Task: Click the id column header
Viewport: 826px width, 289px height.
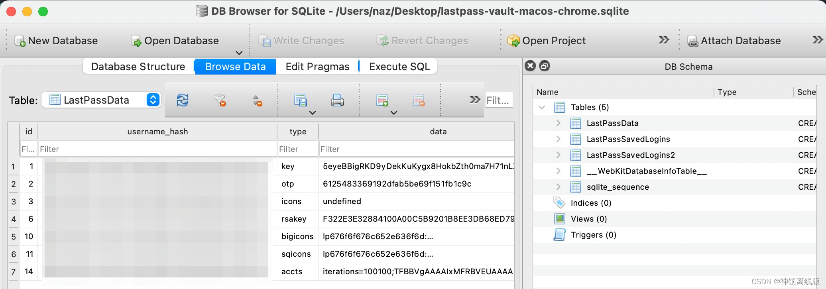Action: coord(29,132)
